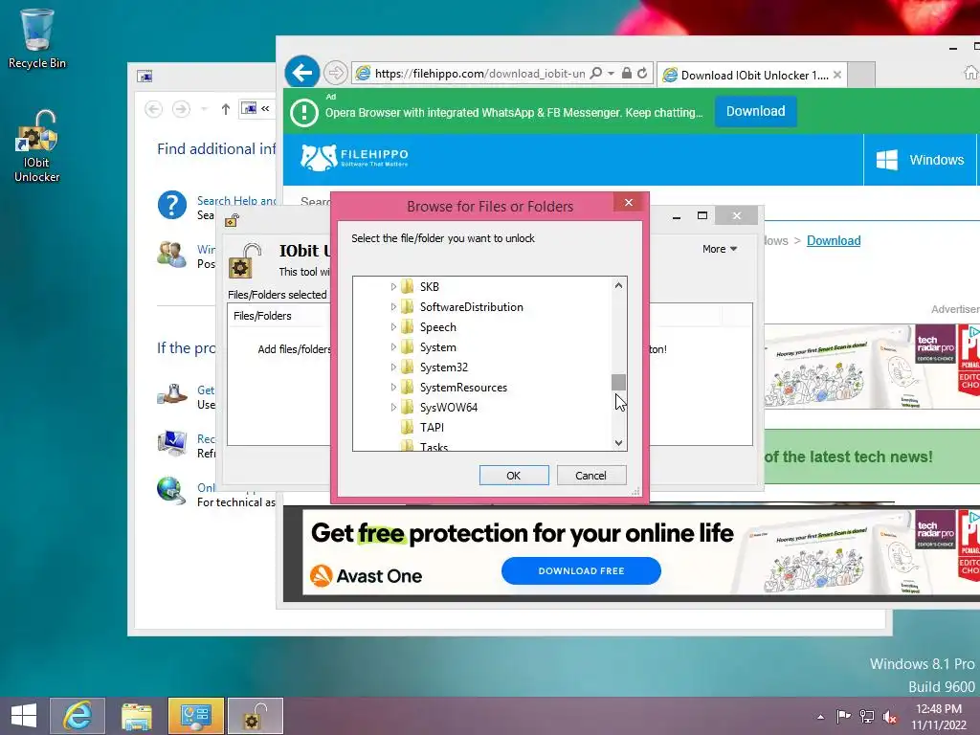This screenshot has width=980, height=735.
Task: Click the IObit Unlocker padlock logo
Action: coord(244,260)
